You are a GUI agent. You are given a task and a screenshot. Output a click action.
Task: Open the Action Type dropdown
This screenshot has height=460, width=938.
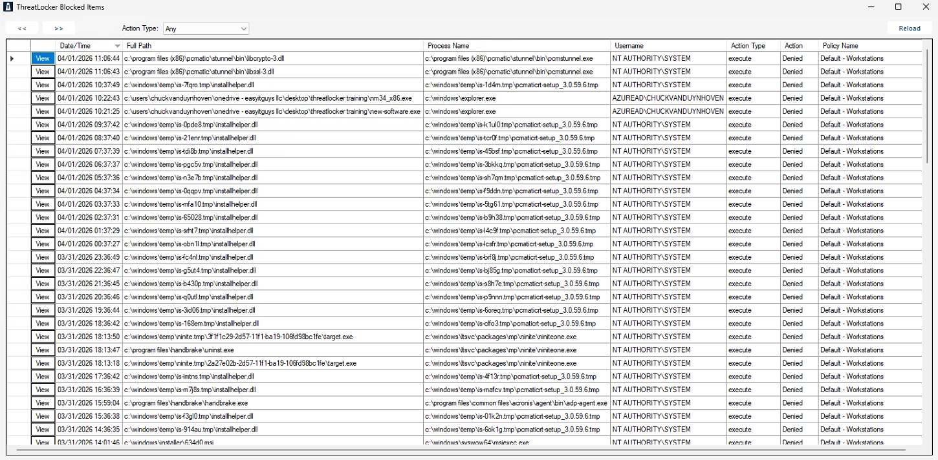click(x=206, y=28)
